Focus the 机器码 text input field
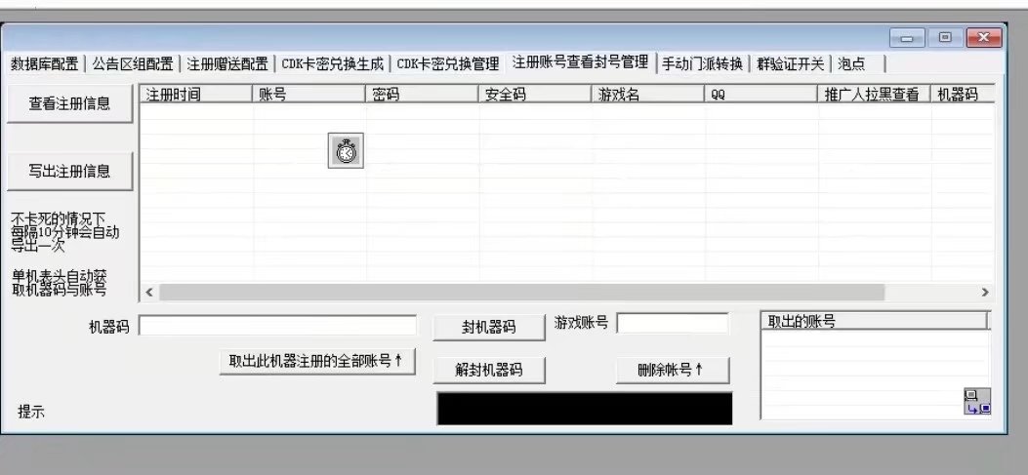This screenshot has height=475, width=1028. 278,326
